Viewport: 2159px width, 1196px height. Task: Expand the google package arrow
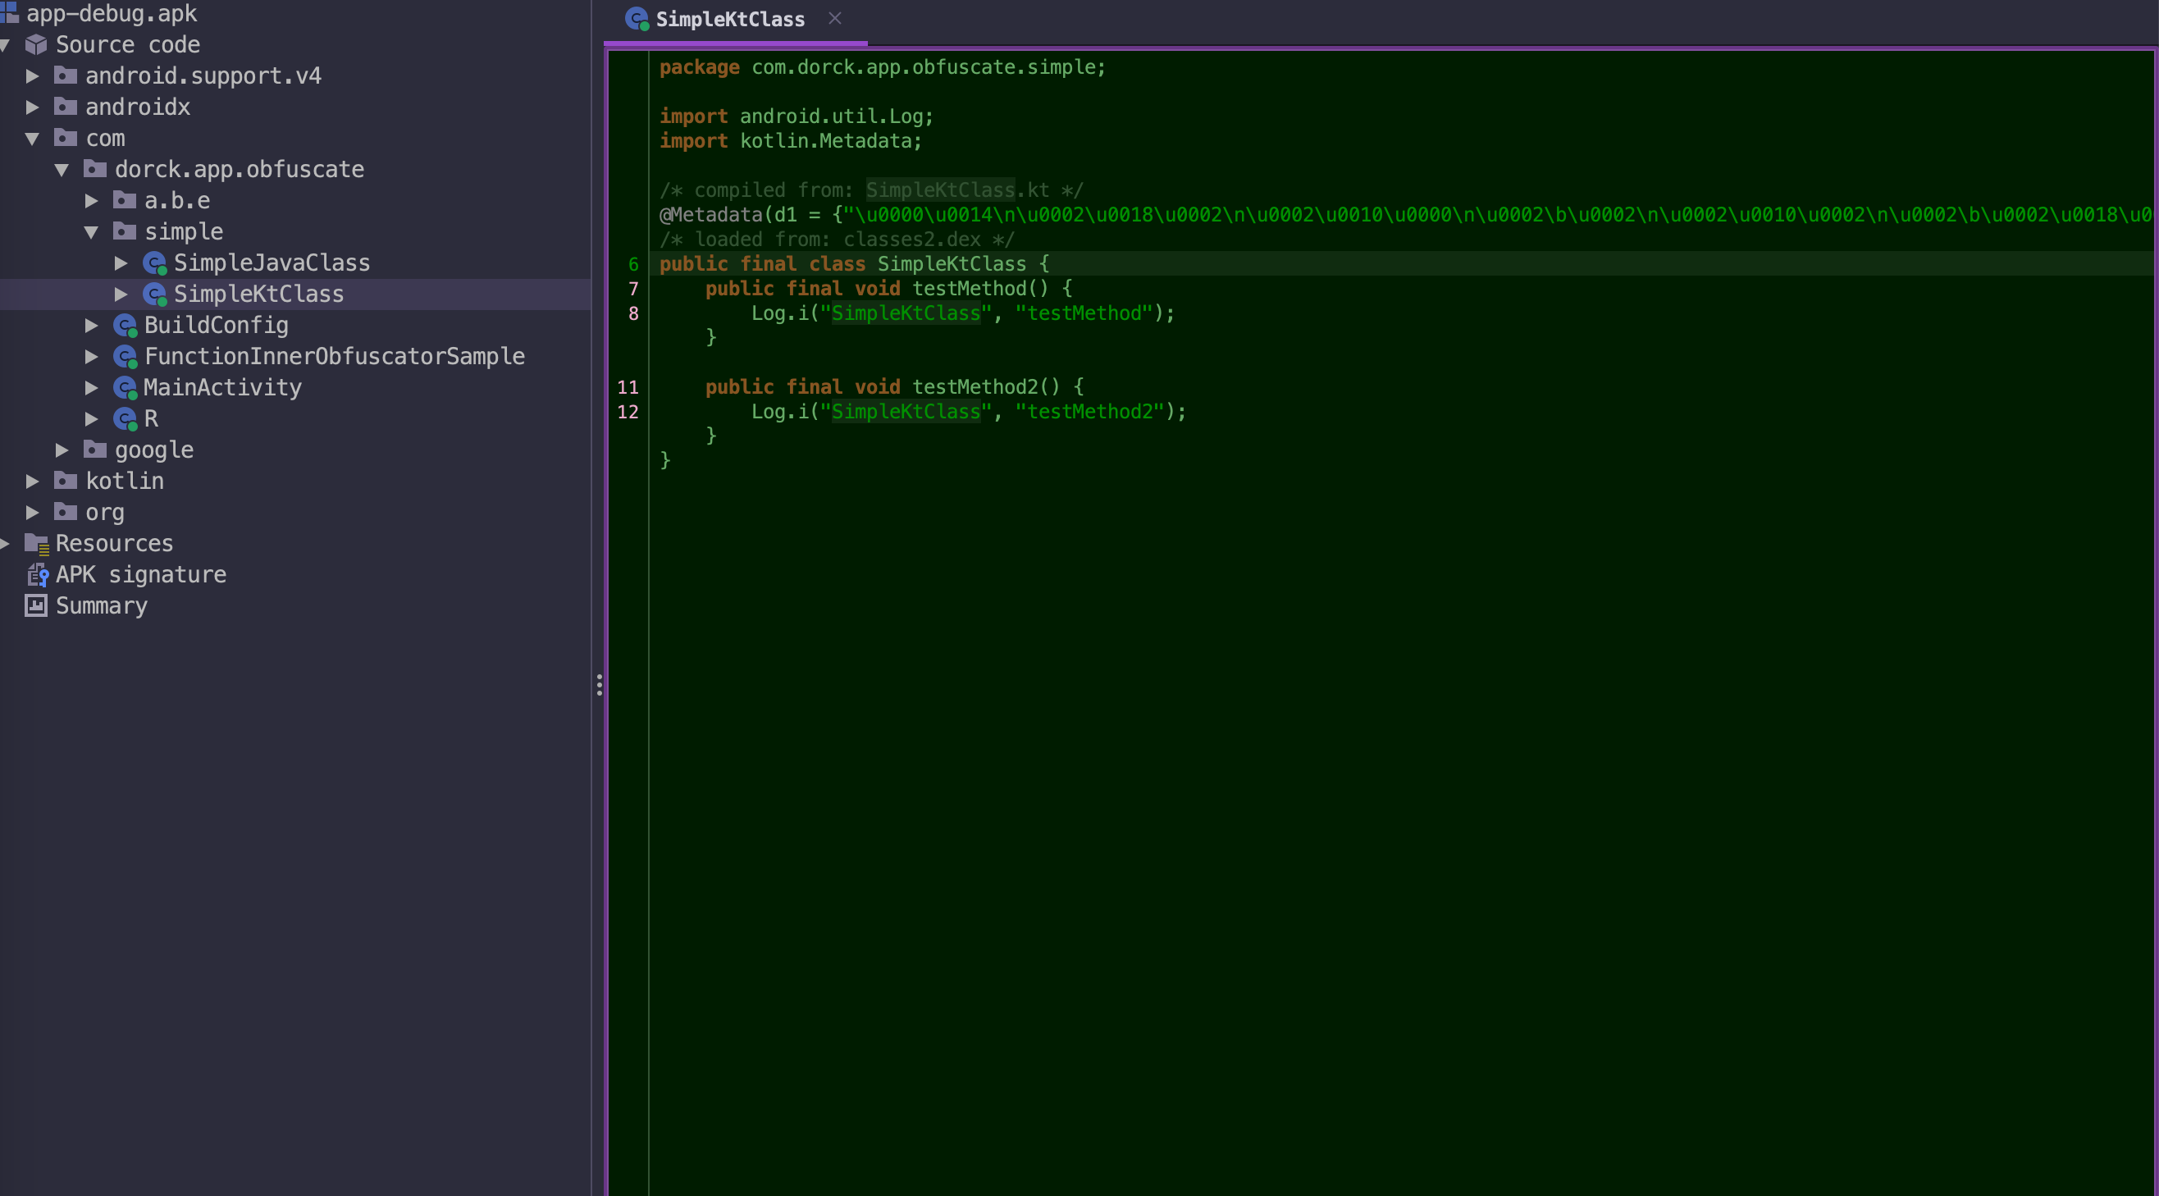tap(62, 450)
